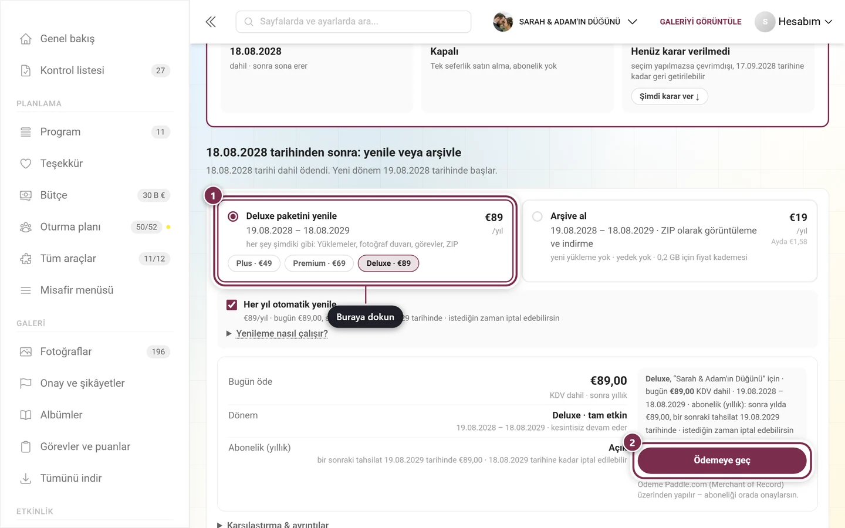Screen dimensions: 845x528
Task: Focus the Sayfalarda ve ayarlarda ara search field
Action: 353,22
